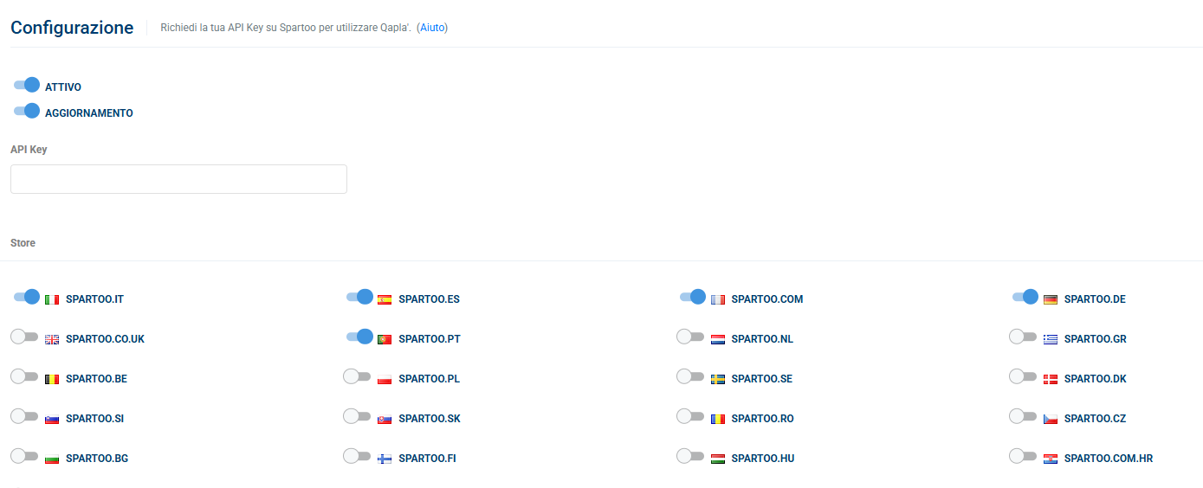Click the SPARTOO.NL label
Screen dimensions: 1203x488
pos(762,339)
